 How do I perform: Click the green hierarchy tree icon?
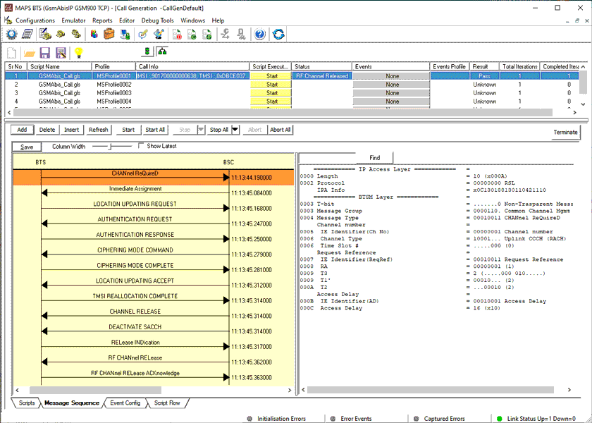162,51
